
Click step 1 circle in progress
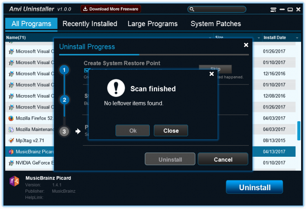coord(64,70)
